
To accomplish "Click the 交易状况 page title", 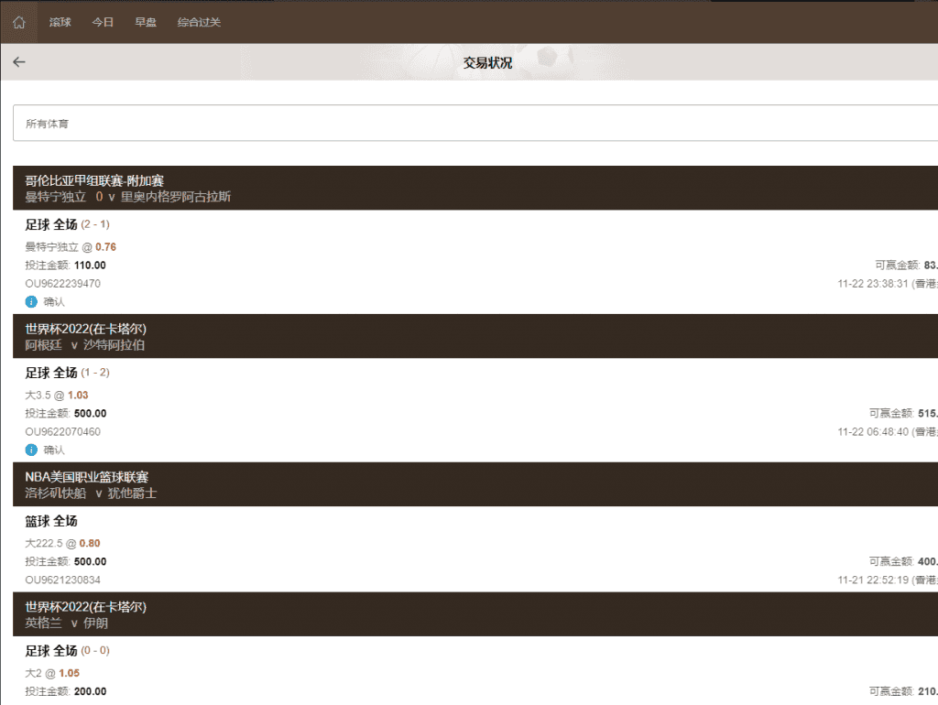I will 487,63.
